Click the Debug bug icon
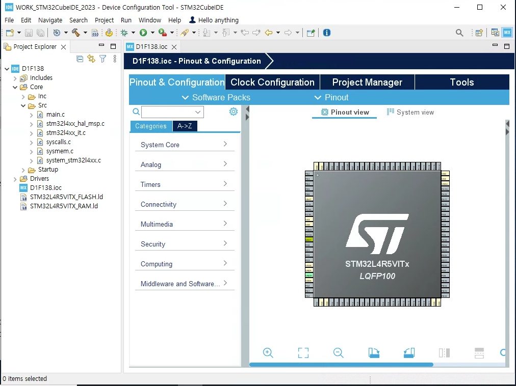The width and height of the screenshot is (516, 386). [x=124, y=33]
